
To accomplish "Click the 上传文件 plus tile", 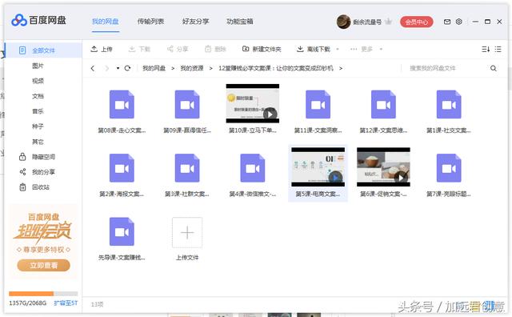I will 187,232.
